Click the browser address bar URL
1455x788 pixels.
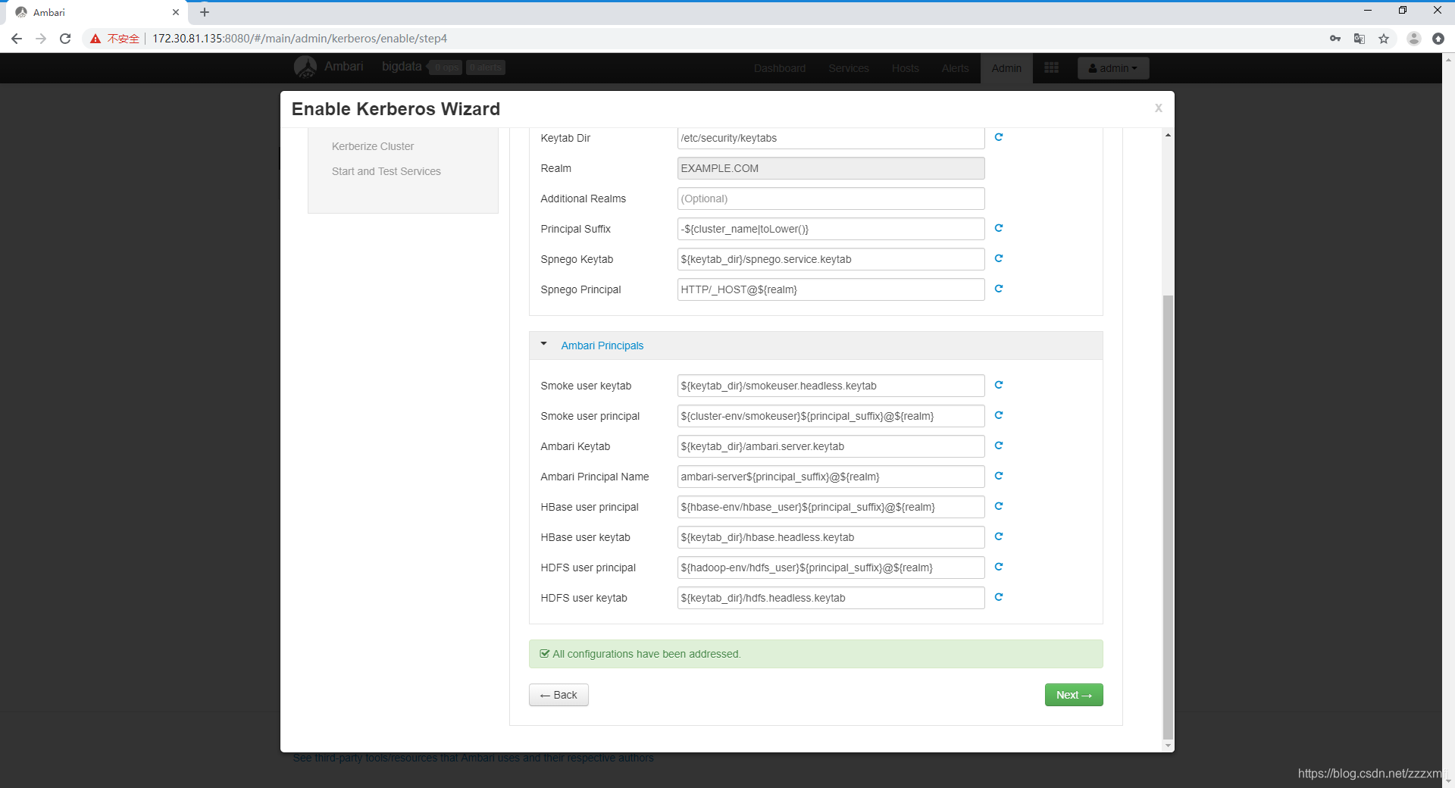pyautogui.click(x=299, y=39)
